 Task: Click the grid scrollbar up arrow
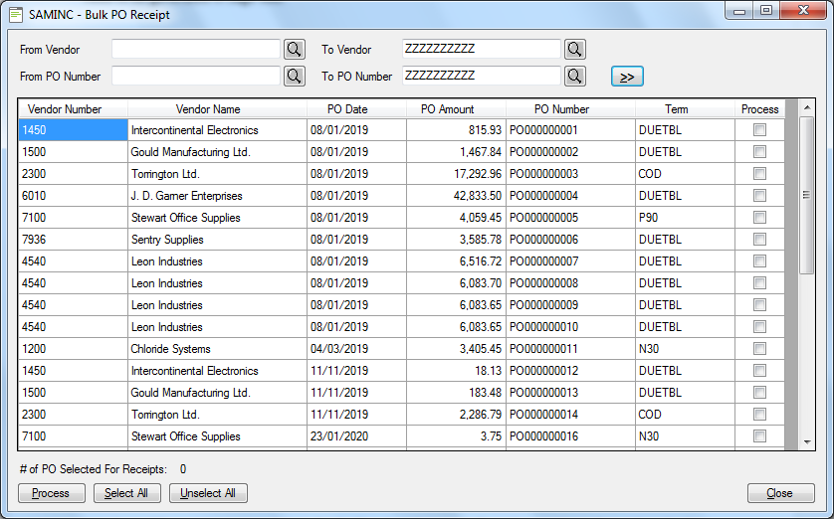pyautogui.click(x=807, y=107)
